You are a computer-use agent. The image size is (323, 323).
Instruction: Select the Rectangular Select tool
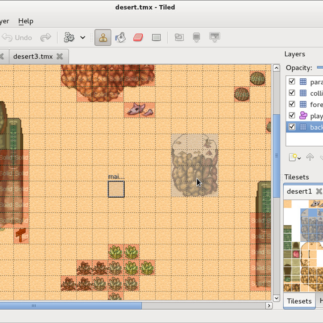pos(156,37)
